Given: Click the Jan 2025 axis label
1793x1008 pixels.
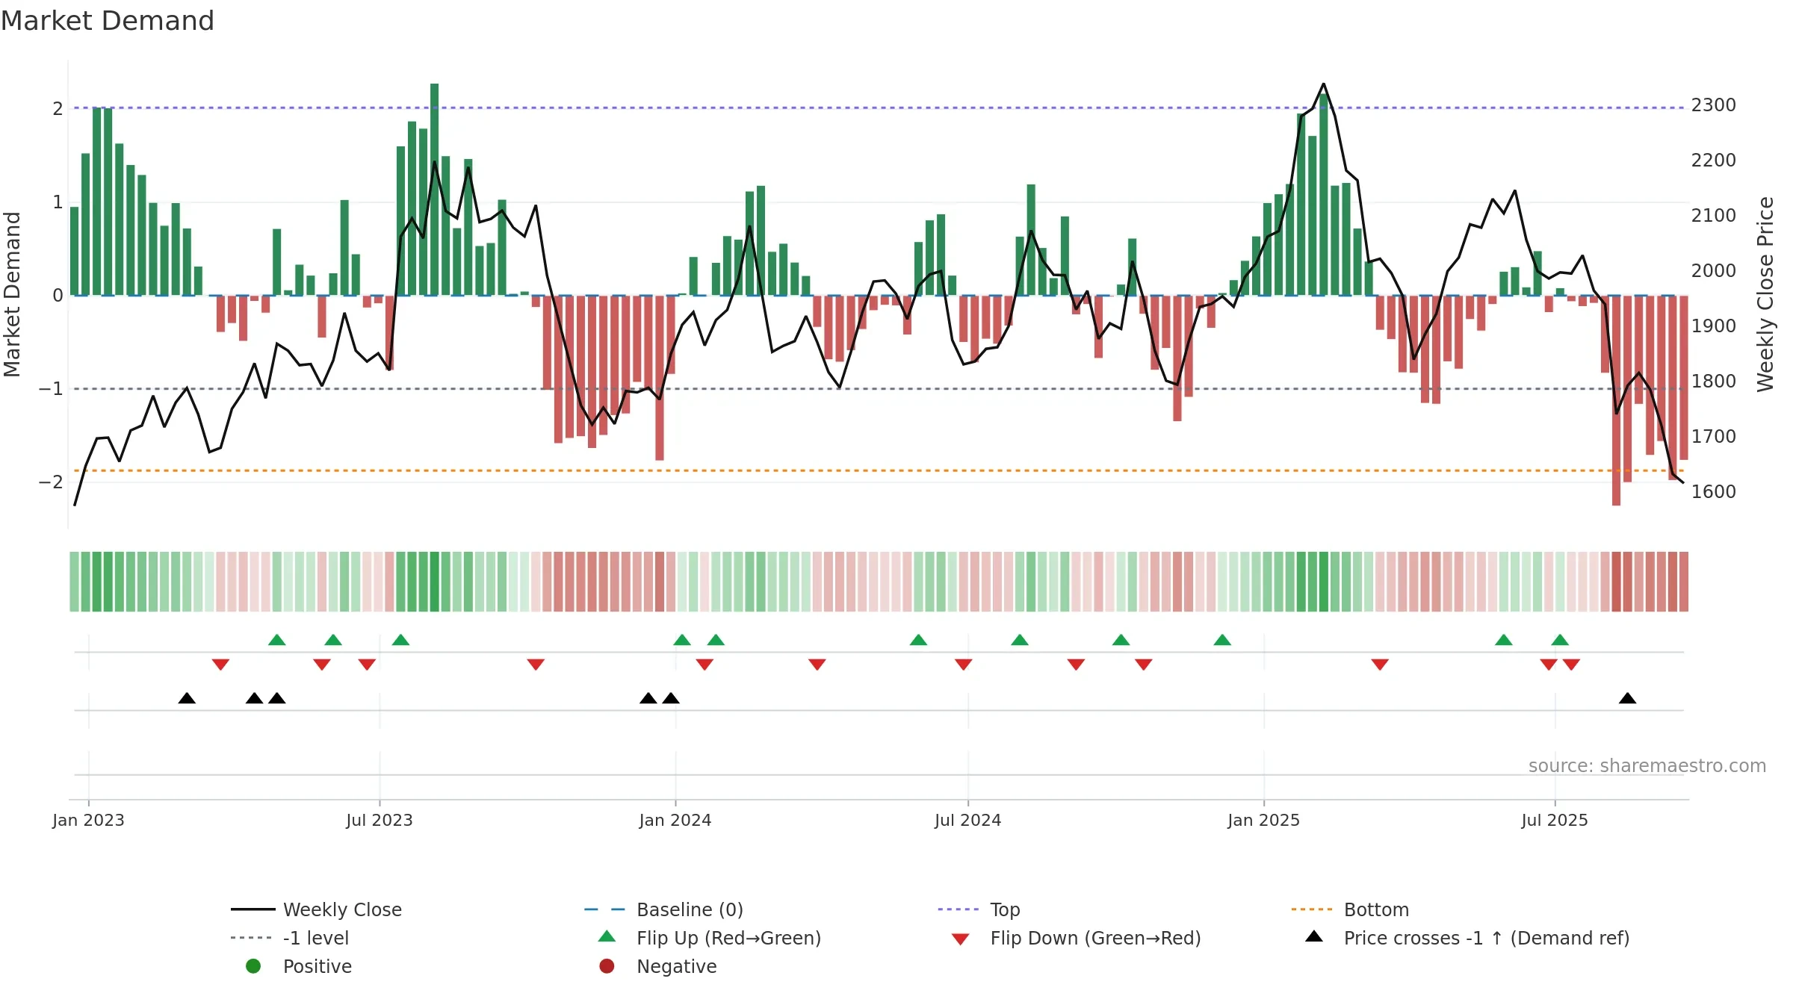Looking at the screenshot, I should (1264, 820).
